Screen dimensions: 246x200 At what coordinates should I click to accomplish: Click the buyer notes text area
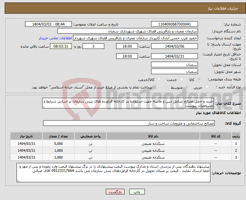click(113, 173)
